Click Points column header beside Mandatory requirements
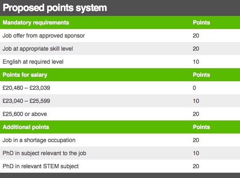 tap(201, 22)
